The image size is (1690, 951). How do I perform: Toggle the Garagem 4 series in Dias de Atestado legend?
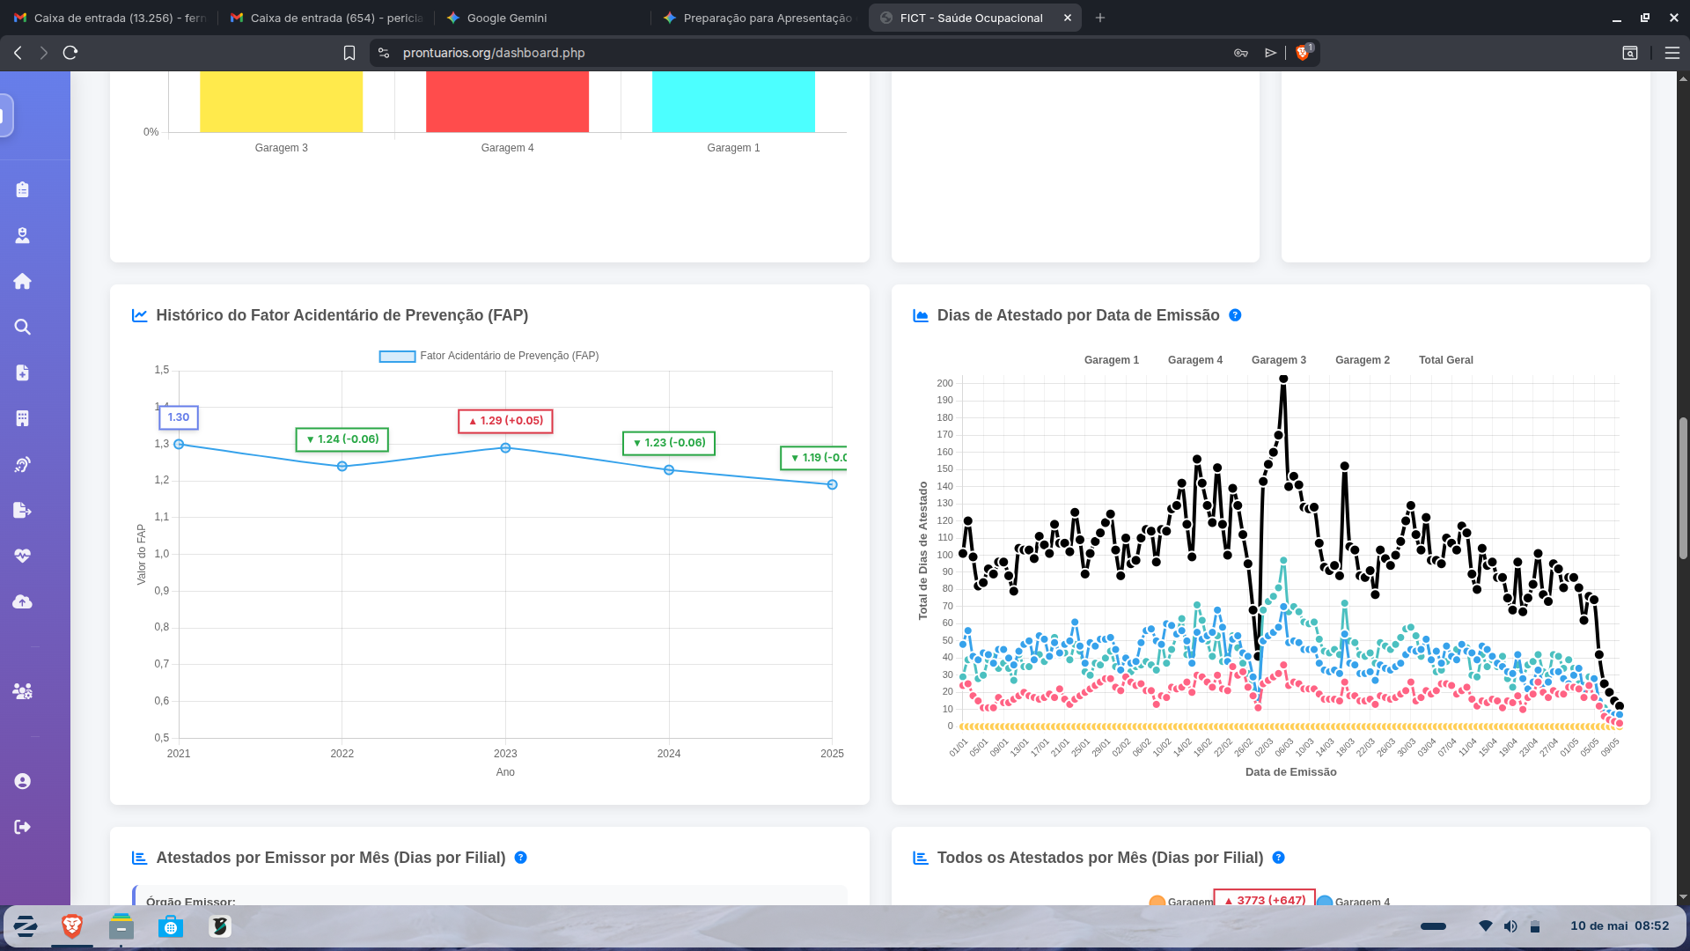[1195, 360]
